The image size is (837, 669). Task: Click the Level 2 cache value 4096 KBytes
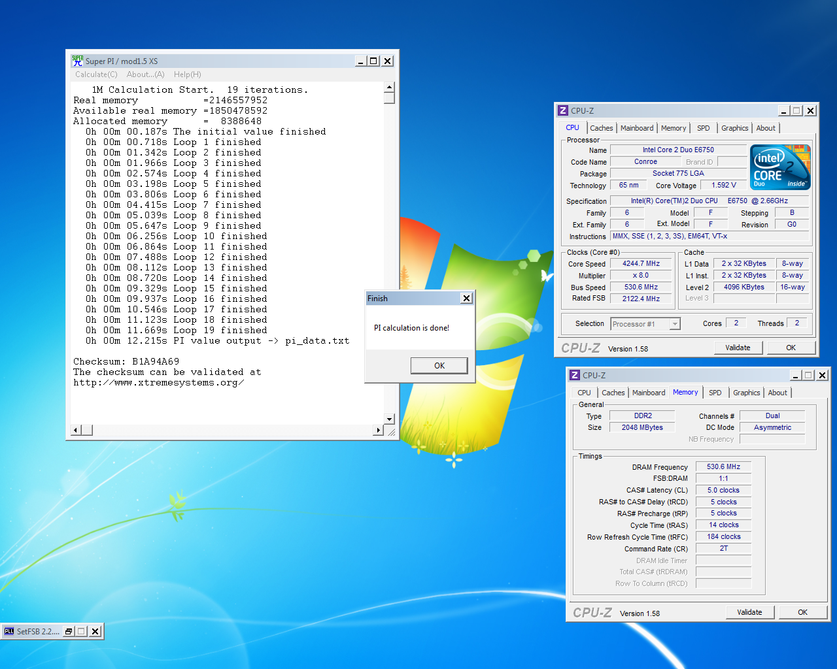(743, 287)
